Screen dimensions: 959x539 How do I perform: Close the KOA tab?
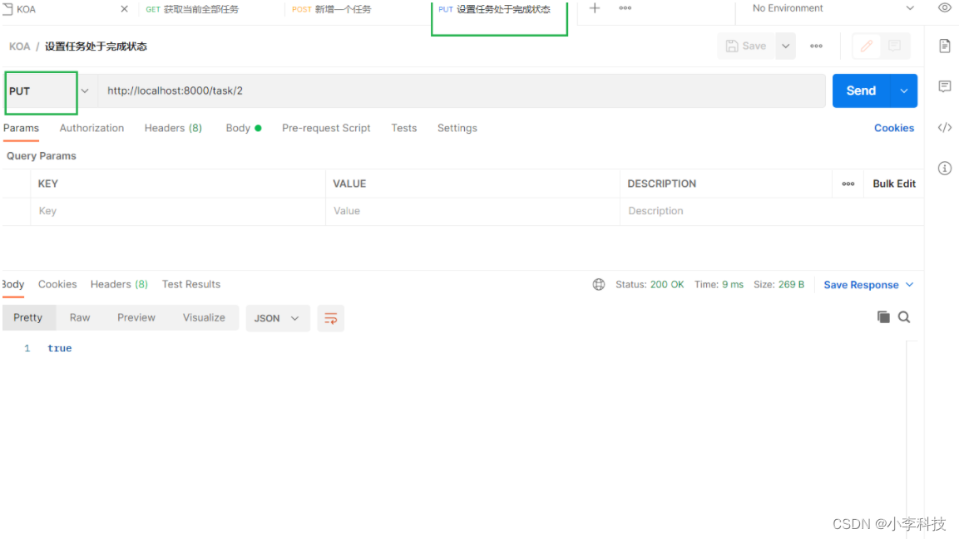[124, 9]
